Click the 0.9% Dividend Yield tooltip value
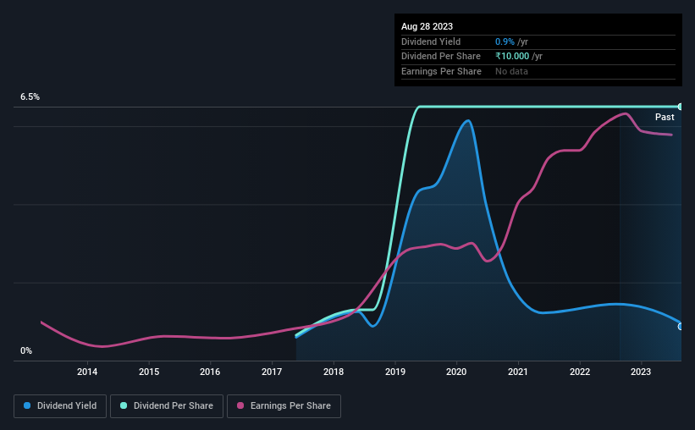This screenshot has width=695, height=430. (505, 41)
